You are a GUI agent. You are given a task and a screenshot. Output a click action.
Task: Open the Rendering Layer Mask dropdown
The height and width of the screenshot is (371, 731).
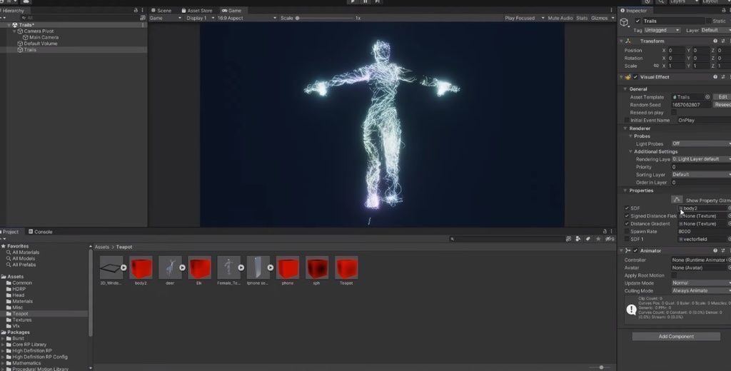click(x=701, y=159)
